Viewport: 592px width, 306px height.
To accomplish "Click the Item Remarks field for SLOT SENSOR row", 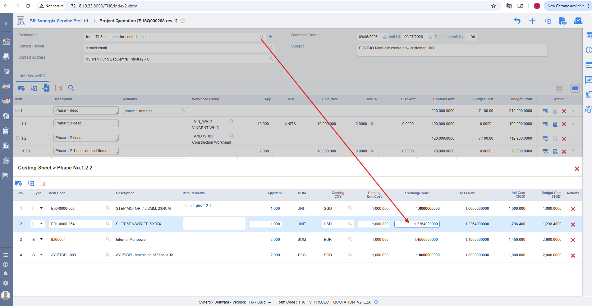I will coord(214,223).
